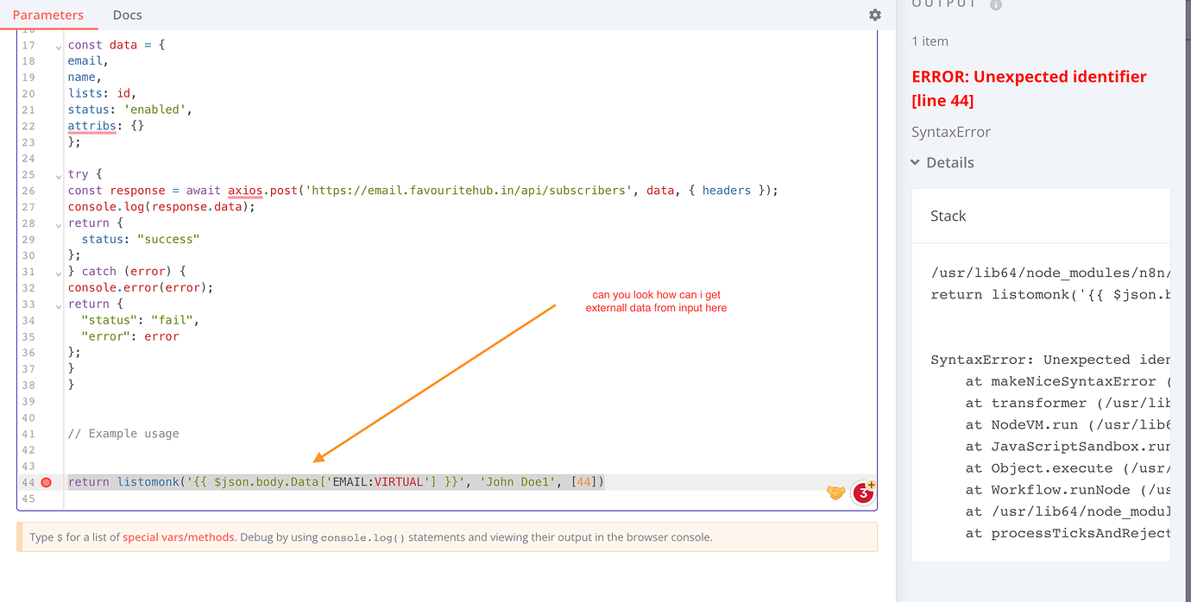Image resolution: width=1191 pixels, height=602 pixels.
Task: Collapse the try block at line 25
Action: [58, 174]
